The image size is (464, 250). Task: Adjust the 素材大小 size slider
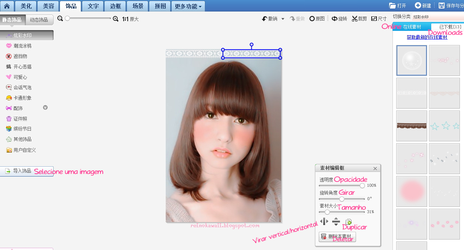tap(327, 212)
